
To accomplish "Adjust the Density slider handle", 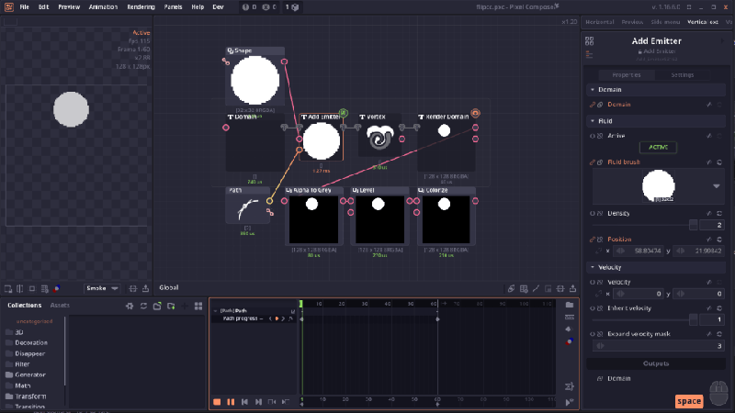I will [694, 225].
